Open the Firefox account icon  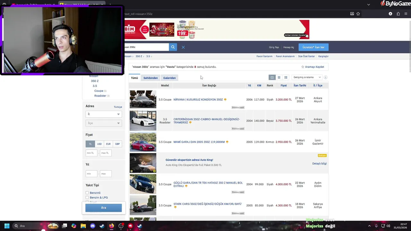coord(390,14)
